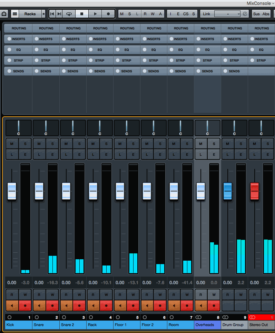This screenshot has width=275, height=333.
Task: Click the red Stereo Out fader handle
Action: pos(254,191)
